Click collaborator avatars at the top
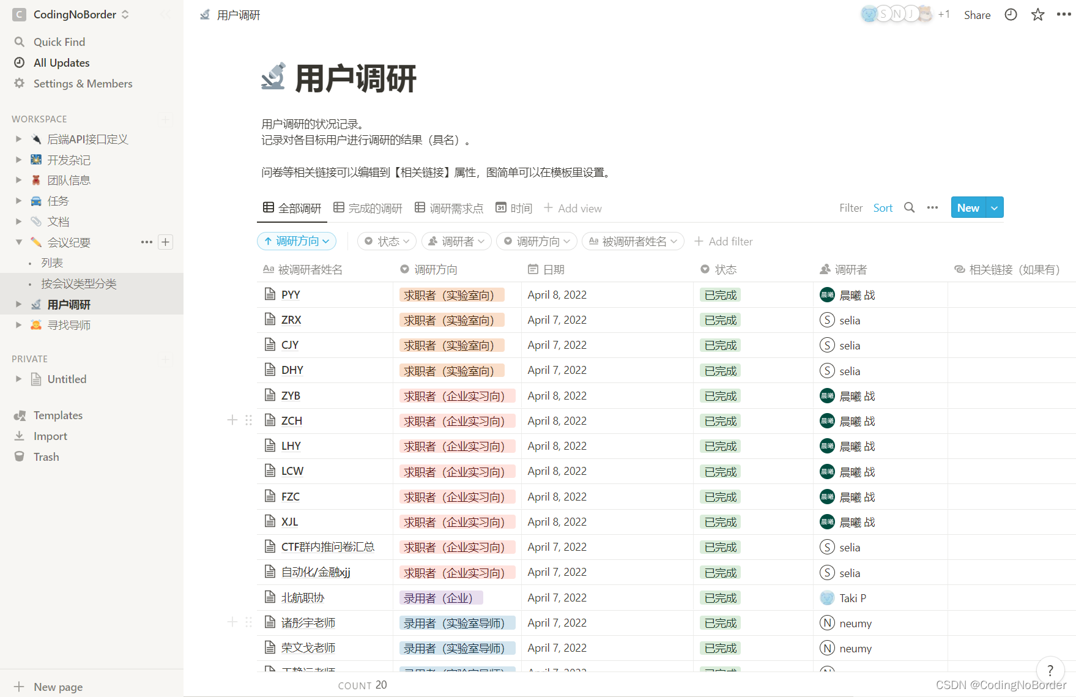The width and height of the screenshot is (1076, 697). point(897,14)
